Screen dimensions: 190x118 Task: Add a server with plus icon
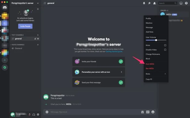tap(5, 60)
